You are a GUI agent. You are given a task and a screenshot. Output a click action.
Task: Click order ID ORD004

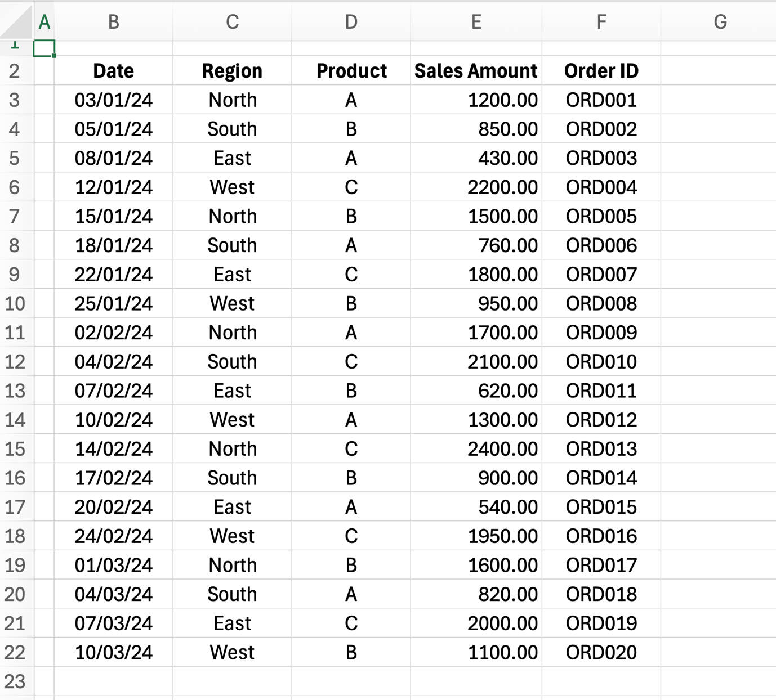tap(601, 187)
